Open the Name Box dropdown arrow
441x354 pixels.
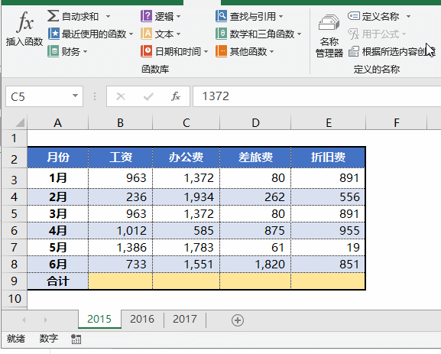(x=75, y=96)
